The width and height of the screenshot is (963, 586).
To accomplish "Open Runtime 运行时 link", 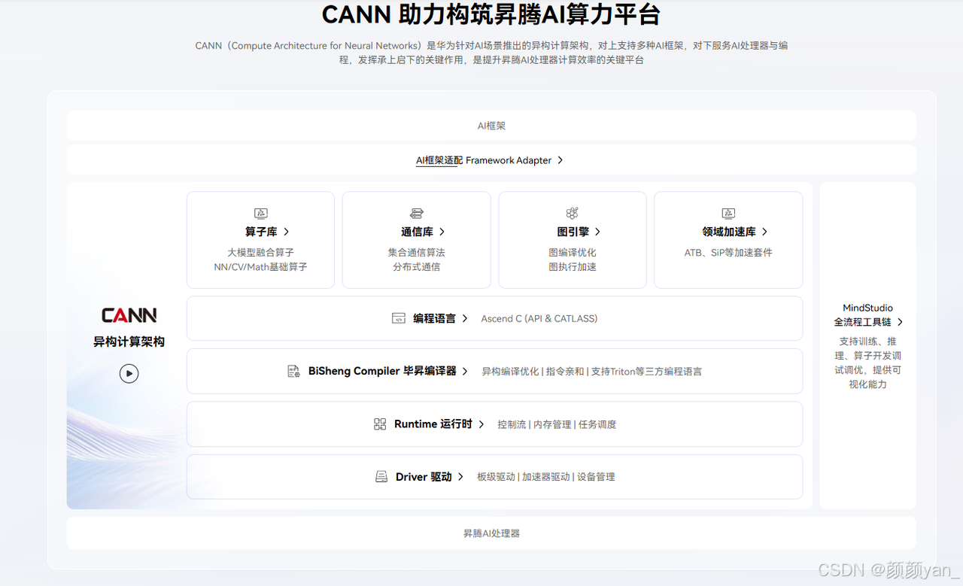I will 433,424.
